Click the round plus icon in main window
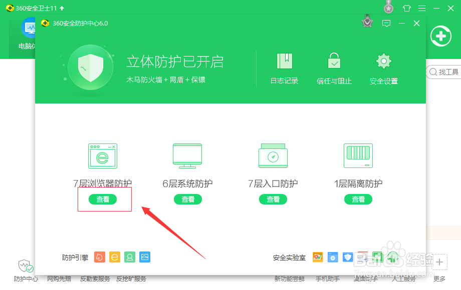Viewport: 461px width, 290px height. tap(441, 36)
